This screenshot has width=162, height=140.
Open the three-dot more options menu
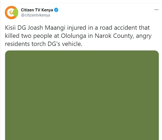pyautogui.click(x=156, y=10)
